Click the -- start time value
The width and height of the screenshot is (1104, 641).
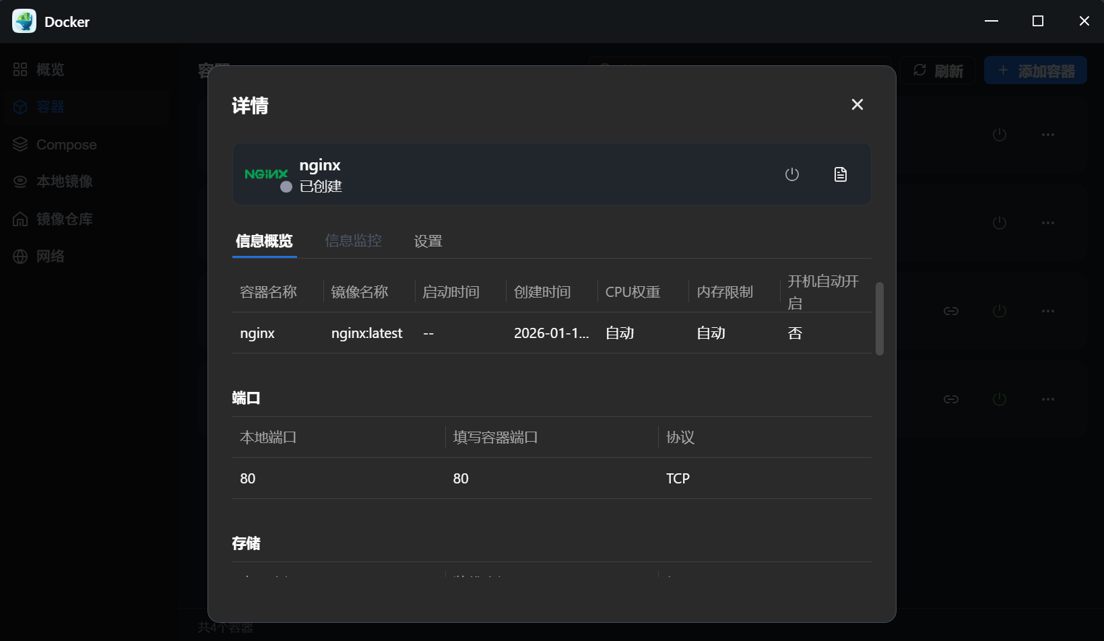pos(428,333)
